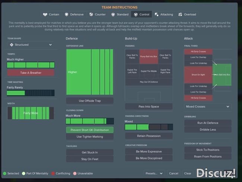The height and width of the screenshot is (182, 242).
Task: Click the Time Wasting slider bar
Action: point(31,93)
